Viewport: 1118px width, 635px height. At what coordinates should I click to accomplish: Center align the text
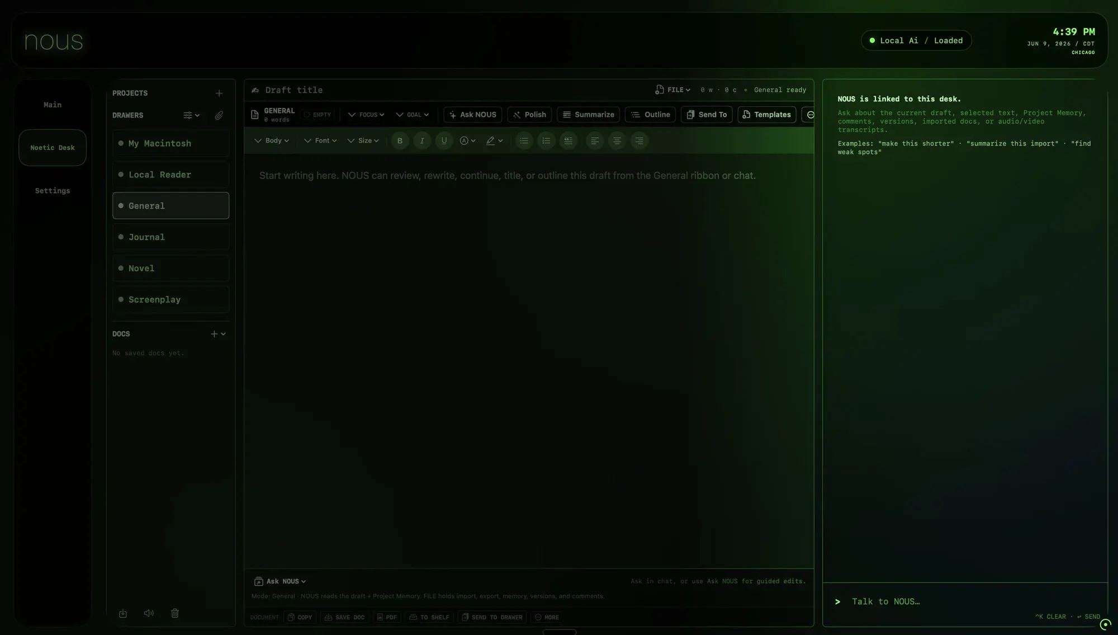click(x=617, y=141)
